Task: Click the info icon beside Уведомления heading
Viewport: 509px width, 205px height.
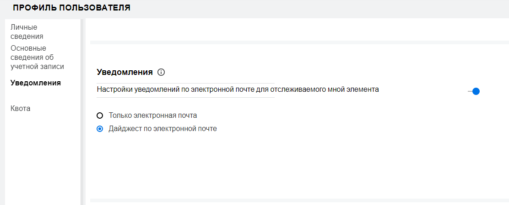Action: [x=161, y=72]
